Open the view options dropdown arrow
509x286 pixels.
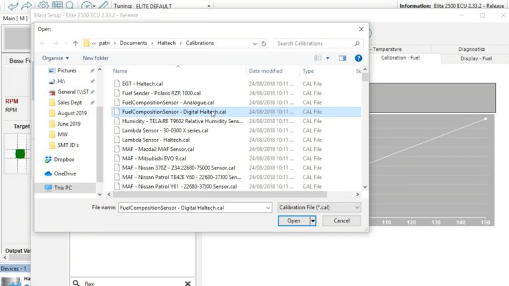[328, 58]
